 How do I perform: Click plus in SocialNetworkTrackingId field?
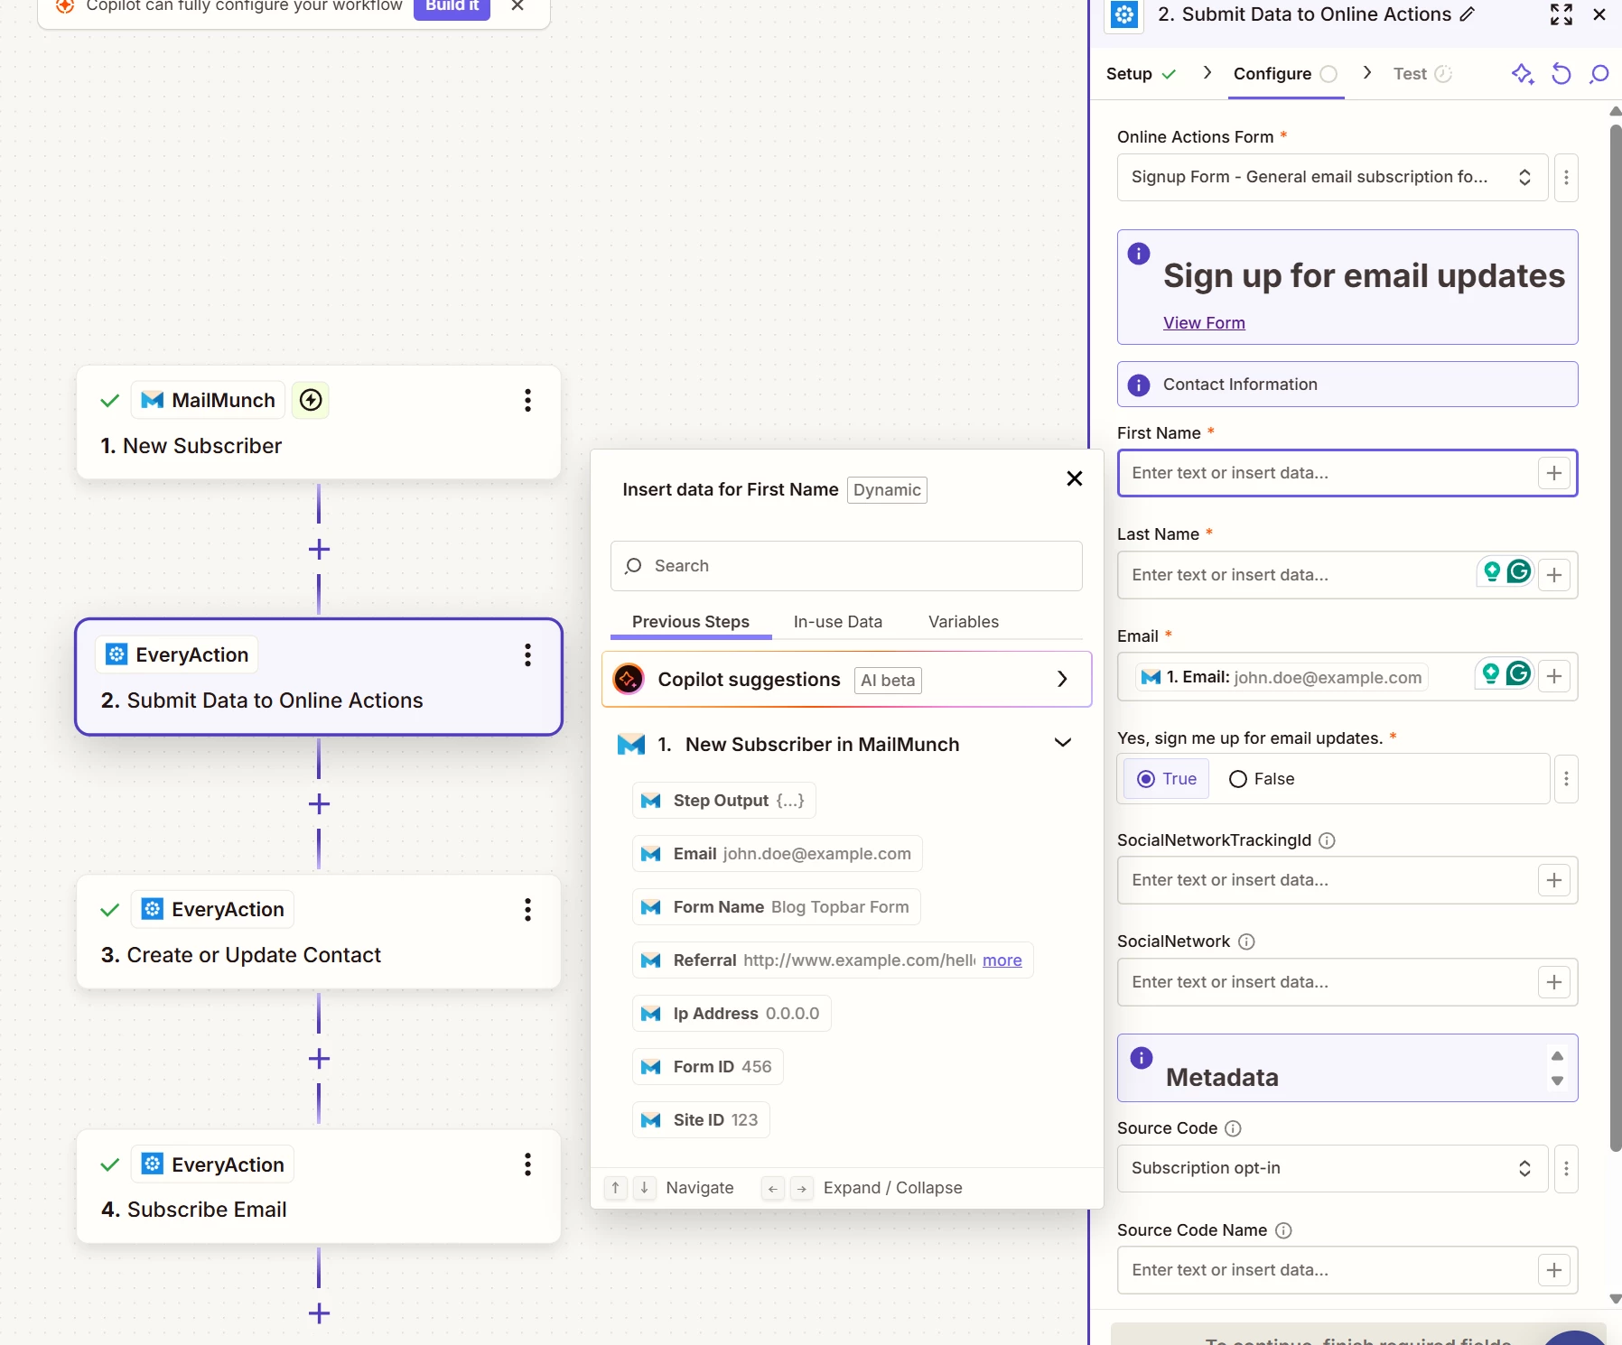pos(1554,880)
